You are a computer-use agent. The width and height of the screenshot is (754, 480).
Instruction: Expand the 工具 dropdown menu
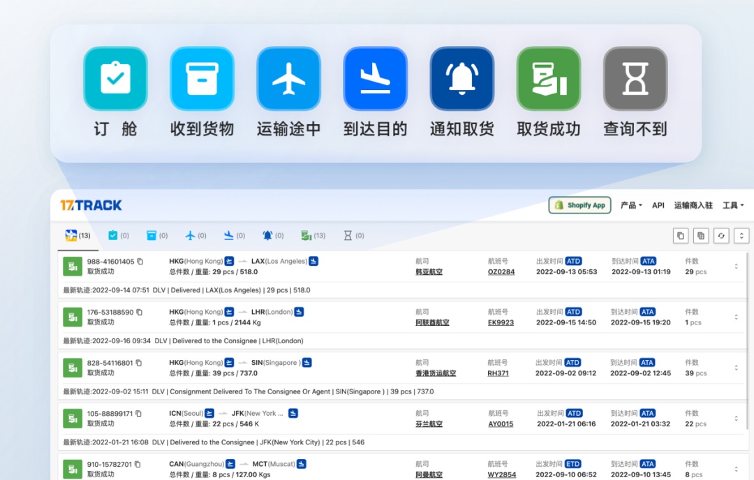(x=733, y=205)
